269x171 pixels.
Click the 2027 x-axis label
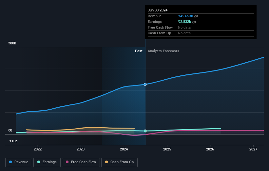tap(253, 149)
